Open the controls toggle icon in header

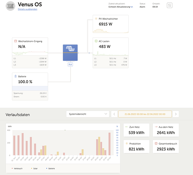170,5
